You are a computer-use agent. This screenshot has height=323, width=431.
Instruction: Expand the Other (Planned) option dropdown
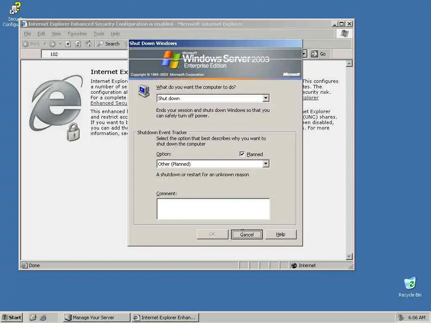(x=266, y=164)
